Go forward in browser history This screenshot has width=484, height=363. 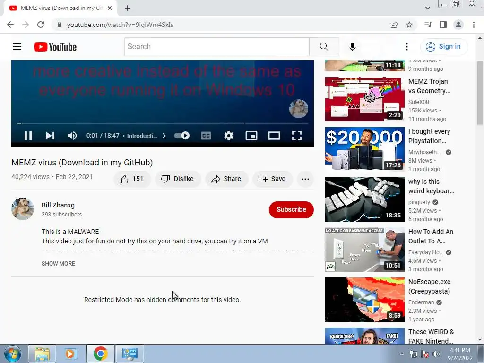point(26,25)
